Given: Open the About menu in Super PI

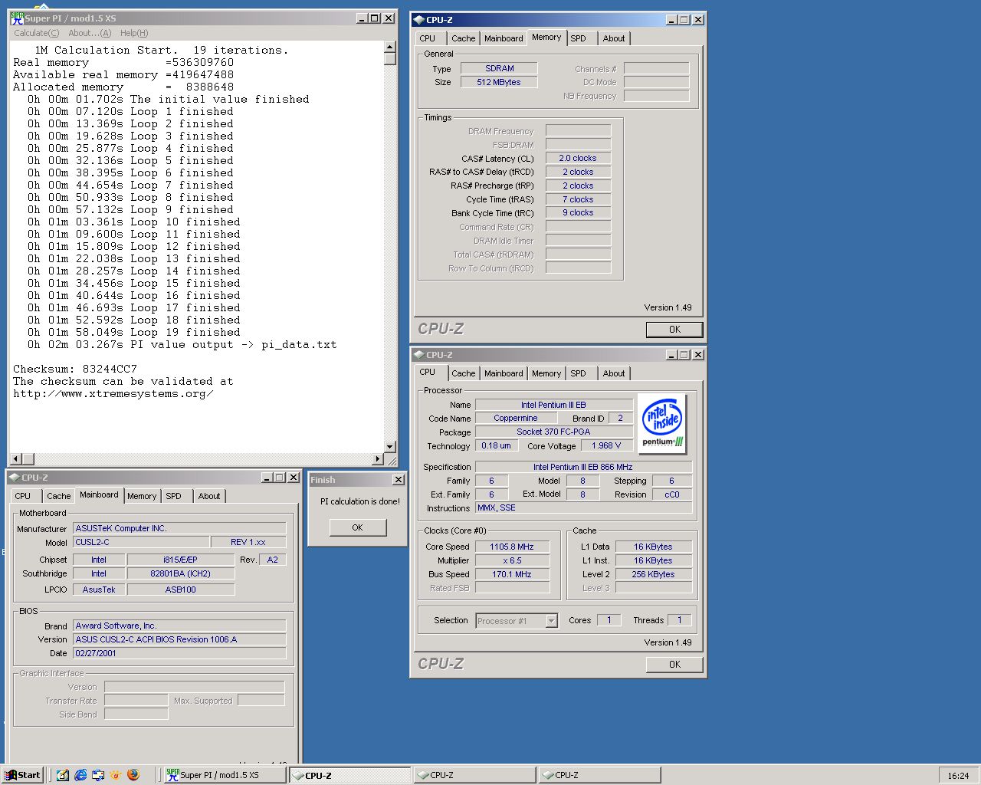Looking at the screenshot, I should 90,33.
